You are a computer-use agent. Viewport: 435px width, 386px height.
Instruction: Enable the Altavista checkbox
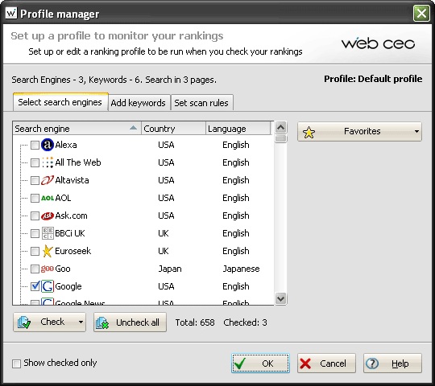pos(35,181)
